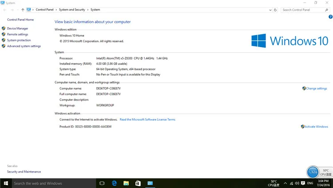333x188 pixels.
Task: Click the Search the web and Windows box
Action: point(54,183)
